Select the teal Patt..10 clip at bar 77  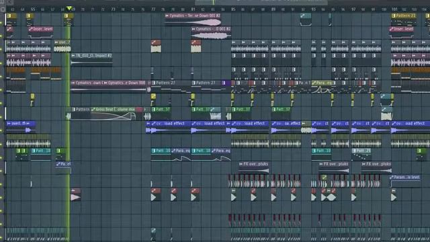(x=161, y=154)
